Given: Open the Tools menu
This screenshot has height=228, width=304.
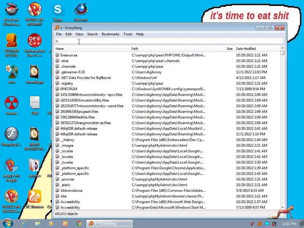Looking at the screenshot, I should [128, 34].
